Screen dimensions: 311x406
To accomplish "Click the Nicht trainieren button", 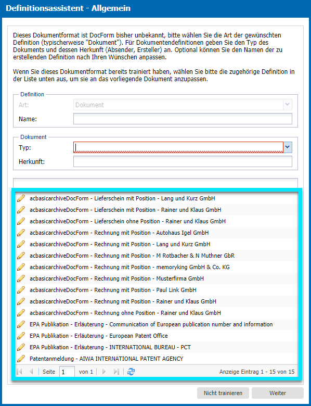I will 223,393.
